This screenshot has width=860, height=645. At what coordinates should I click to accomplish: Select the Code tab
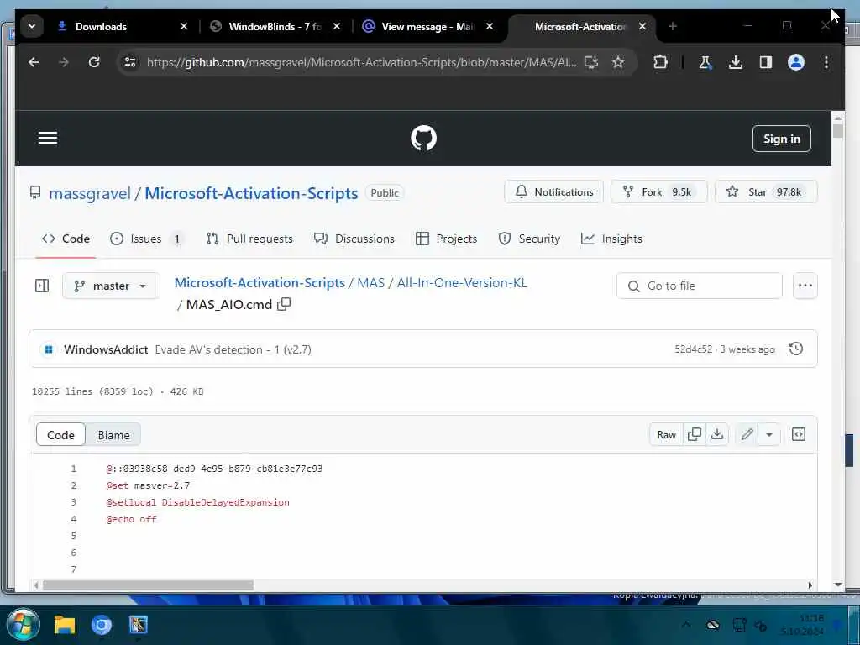pyautogui.click(x=66, y=239)
